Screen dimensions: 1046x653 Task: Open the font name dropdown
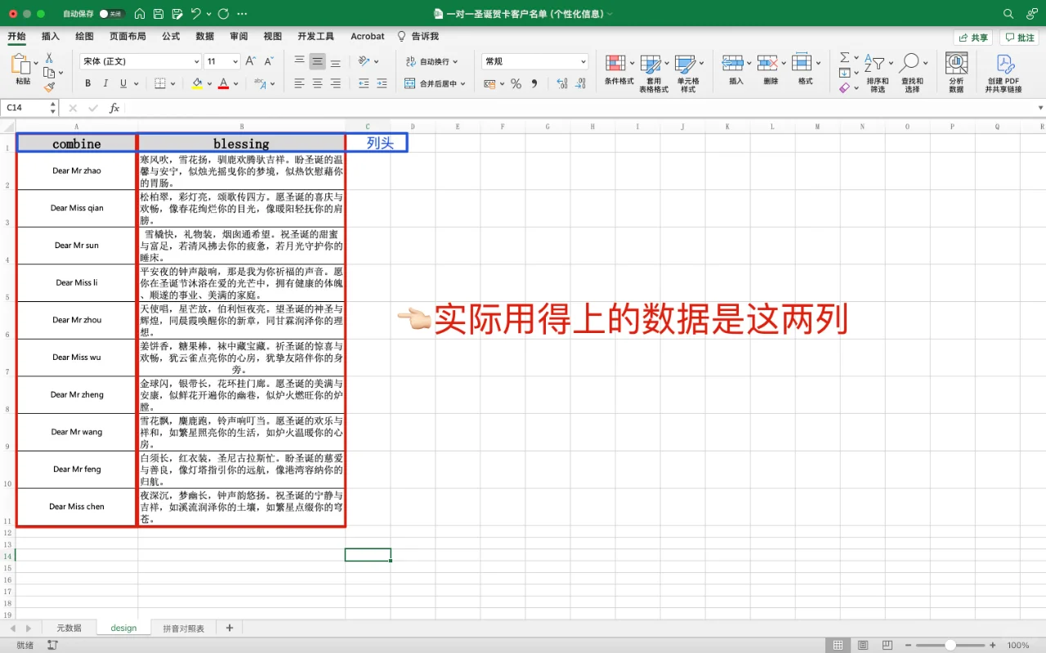coord(139,60)
